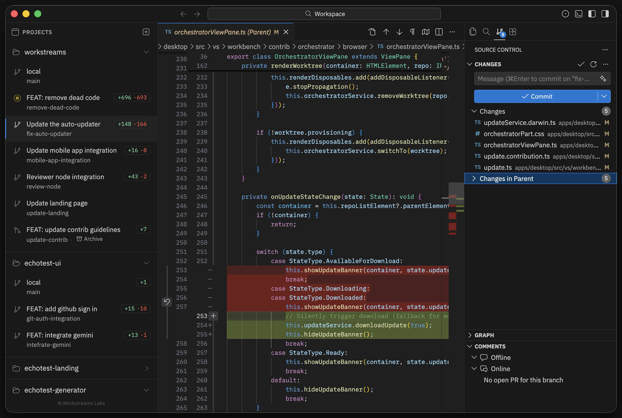Toggle the pilcrow whitespace rendering icon
Image resolution: width=622 pixels, height=418 pixels.
[x=412, y=32]
